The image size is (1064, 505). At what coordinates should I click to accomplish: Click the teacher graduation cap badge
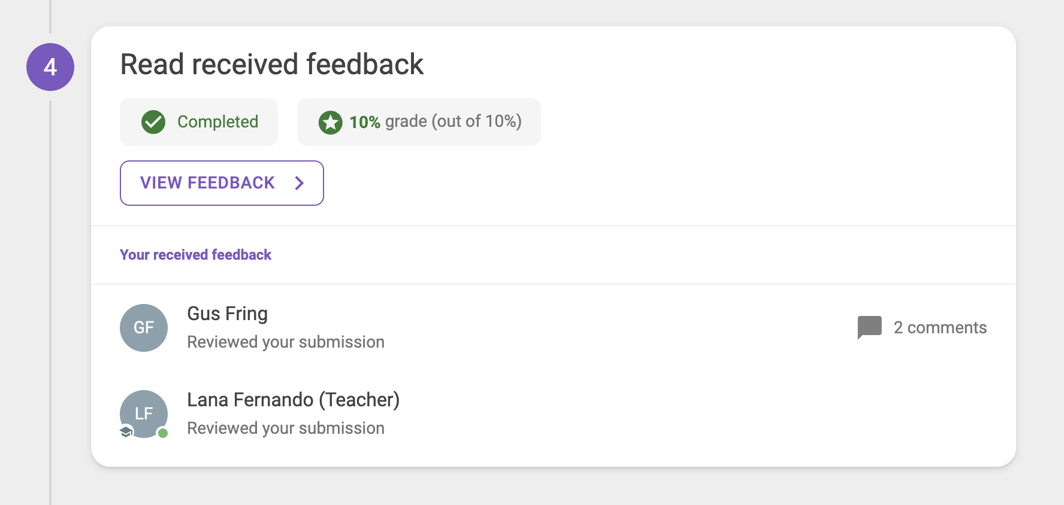[126, 431]
